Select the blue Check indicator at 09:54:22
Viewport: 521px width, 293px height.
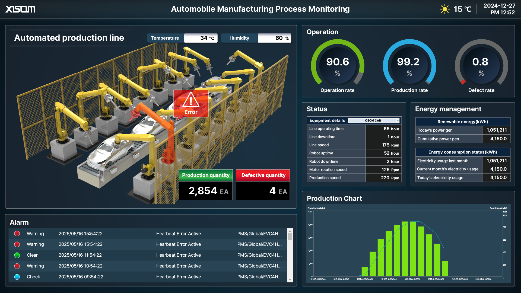tap(17, 277)
